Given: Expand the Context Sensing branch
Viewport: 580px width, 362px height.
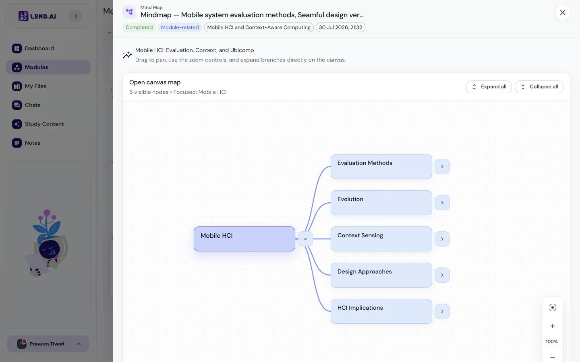Looking at the screenshot, I should coord(442,239).
